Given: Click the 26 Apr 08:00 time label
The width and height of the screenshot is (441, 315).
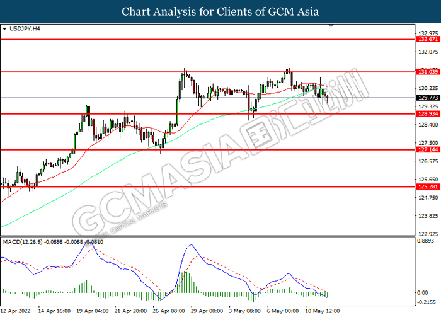Looking at the screenshot, I should 169,311.
